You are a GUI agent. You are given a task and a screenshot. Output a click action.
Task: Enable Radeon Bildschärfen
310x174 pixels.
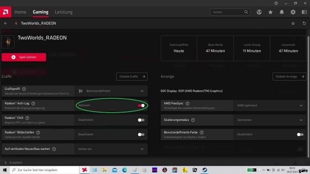141,134
